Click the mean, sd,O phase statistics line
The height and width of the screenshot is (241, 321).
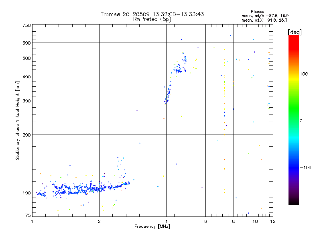pyautogui.click(x=265, y=16)
